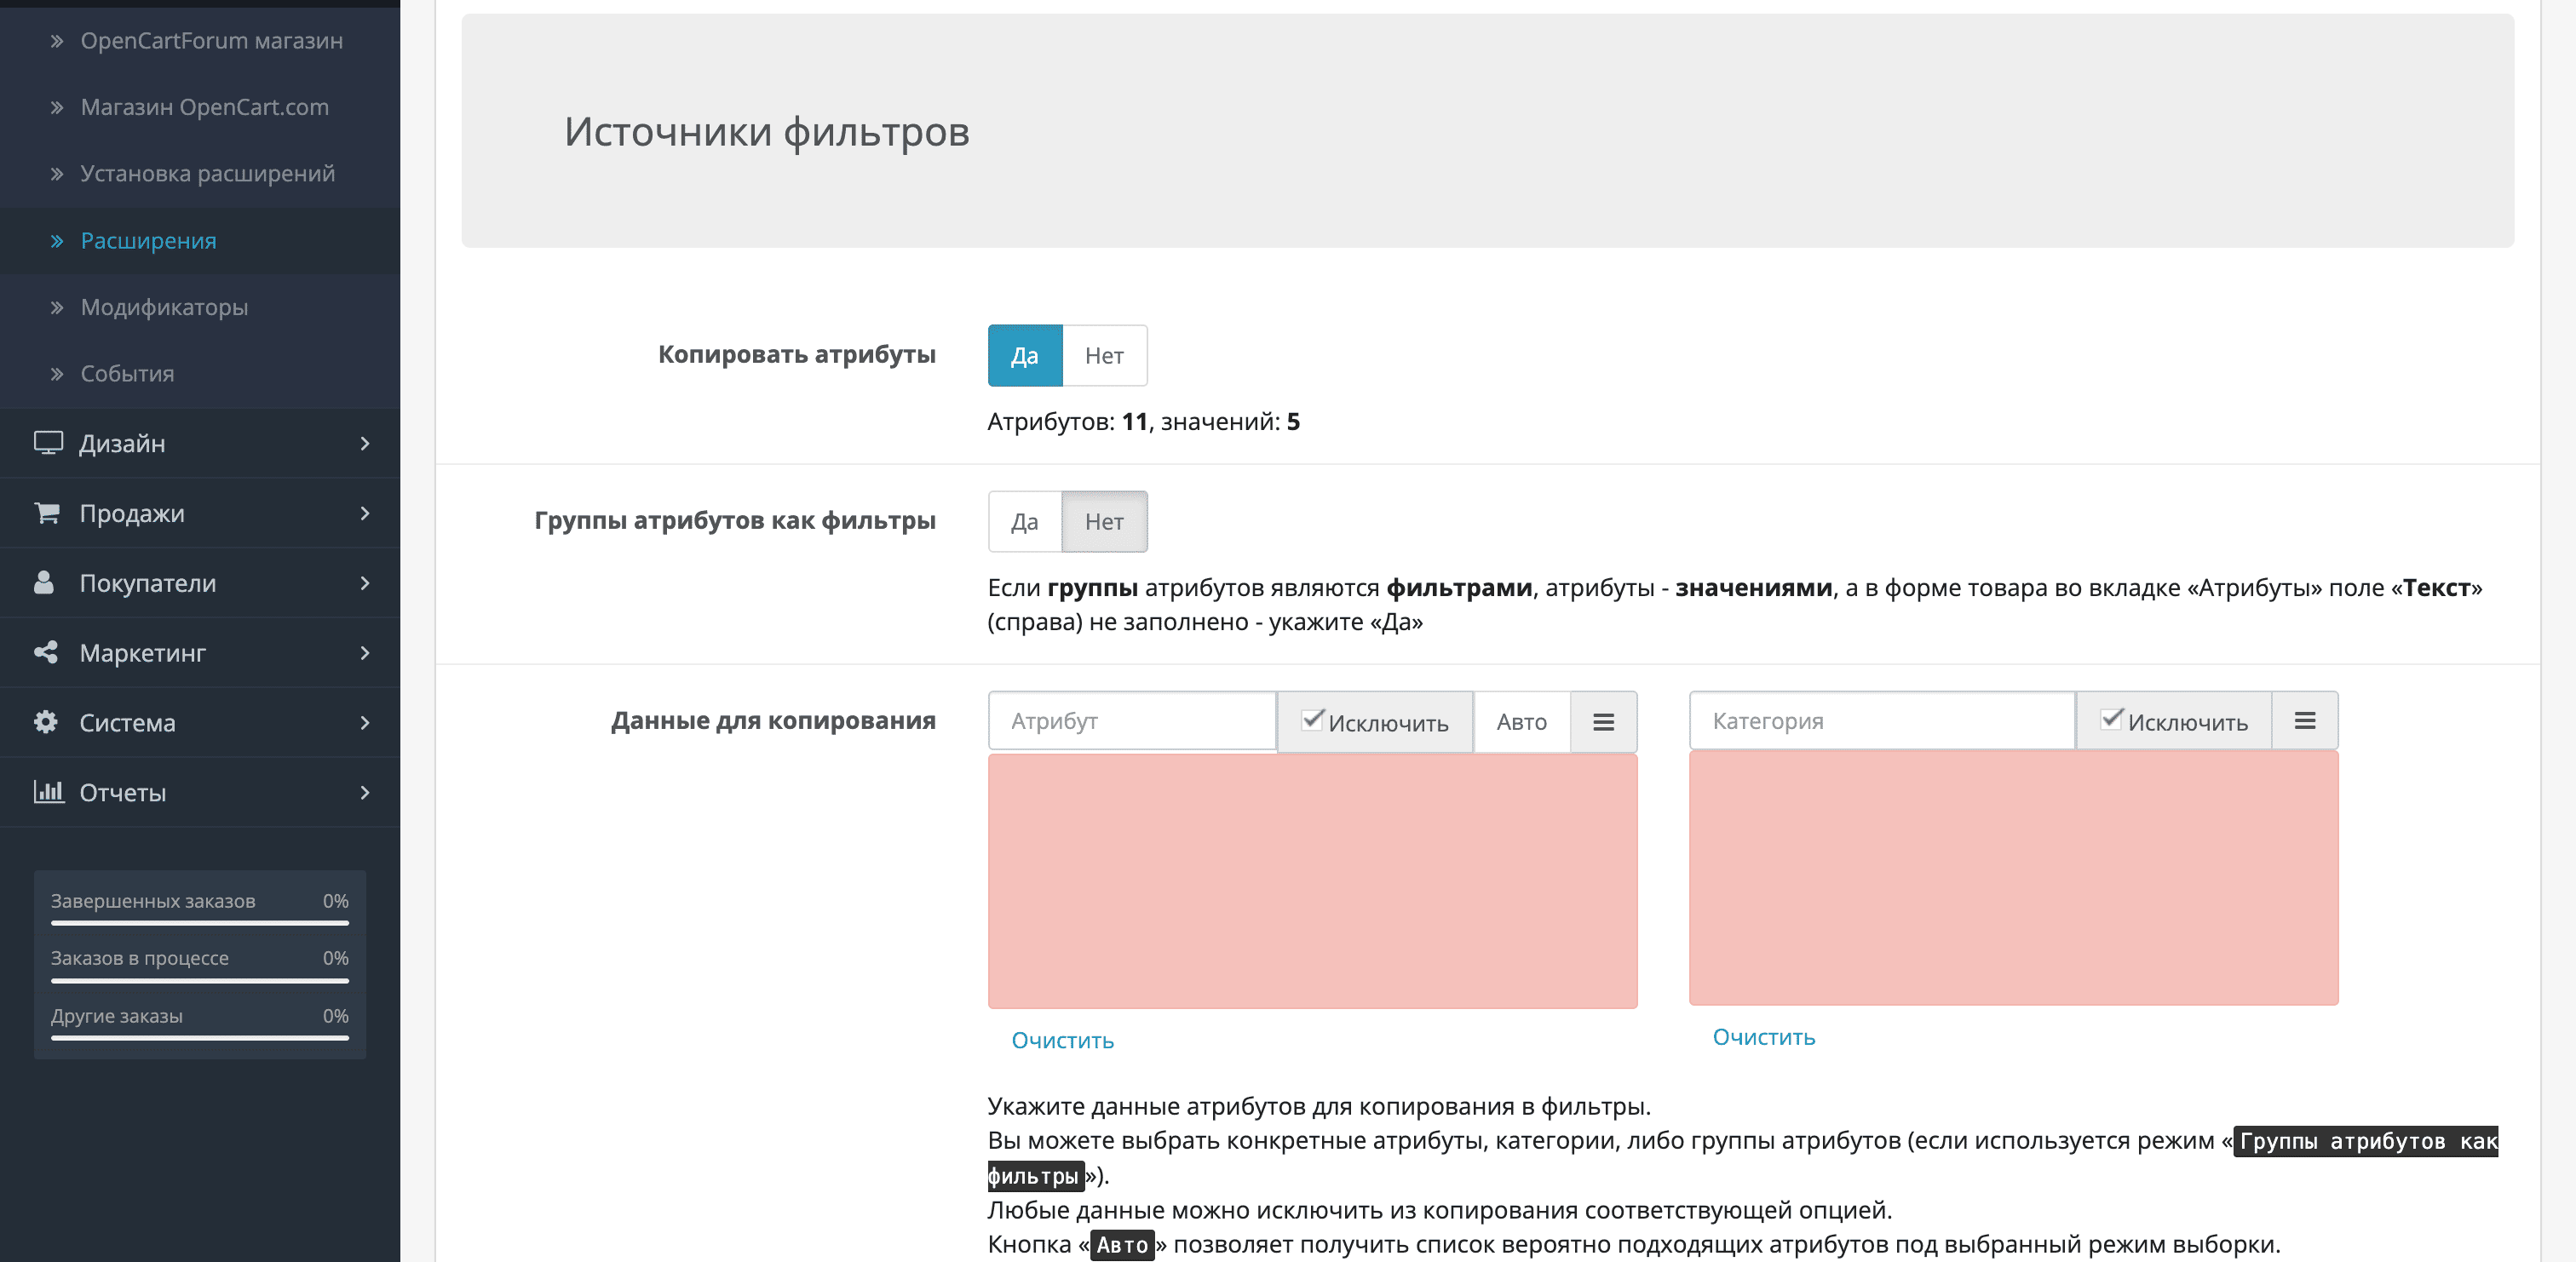Click the double-arrow icon beside Модификаторы

coord(57,307)
